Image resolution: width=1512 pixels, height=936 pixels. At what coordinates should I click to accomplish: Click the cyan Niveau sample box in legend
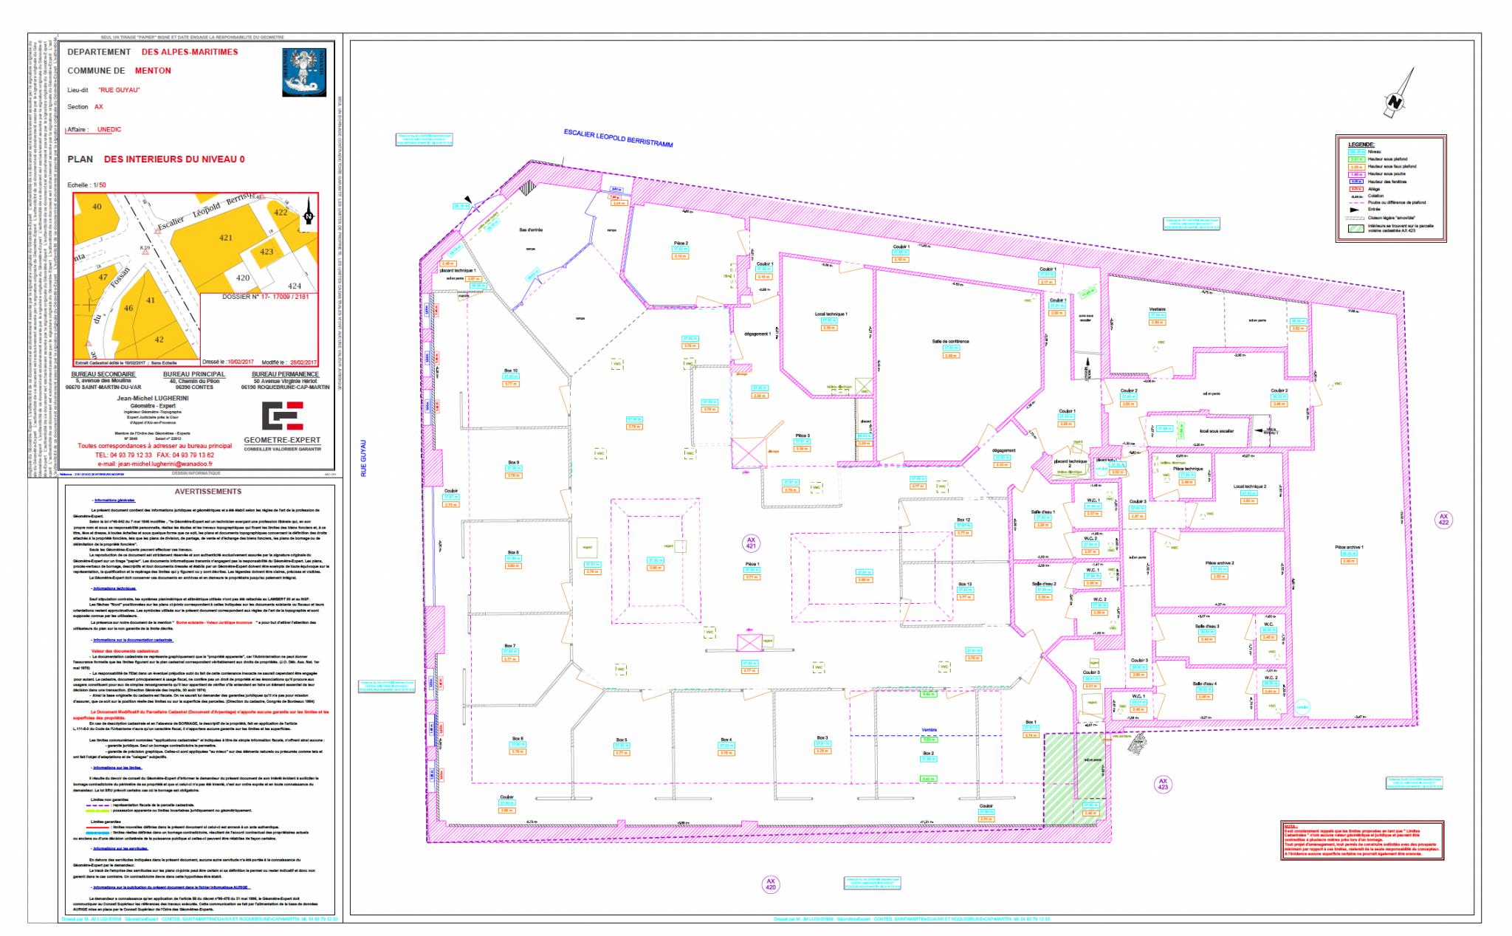[1356, 152]
